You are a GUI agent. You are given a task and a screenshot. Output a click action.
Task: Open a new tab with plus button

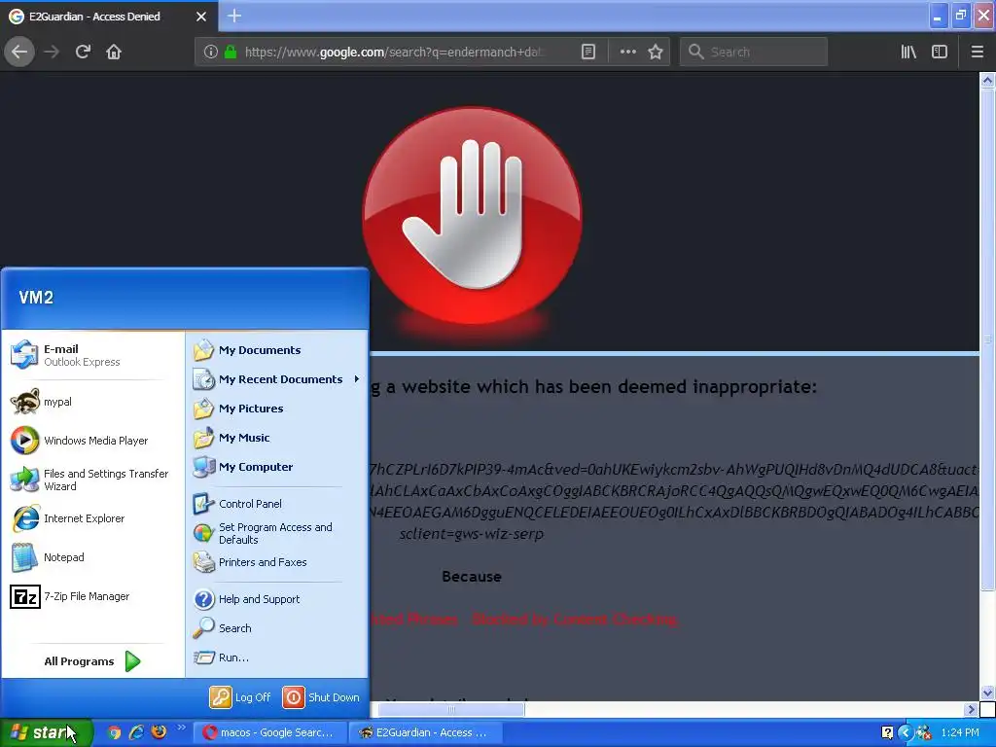[x=234, y=16]
